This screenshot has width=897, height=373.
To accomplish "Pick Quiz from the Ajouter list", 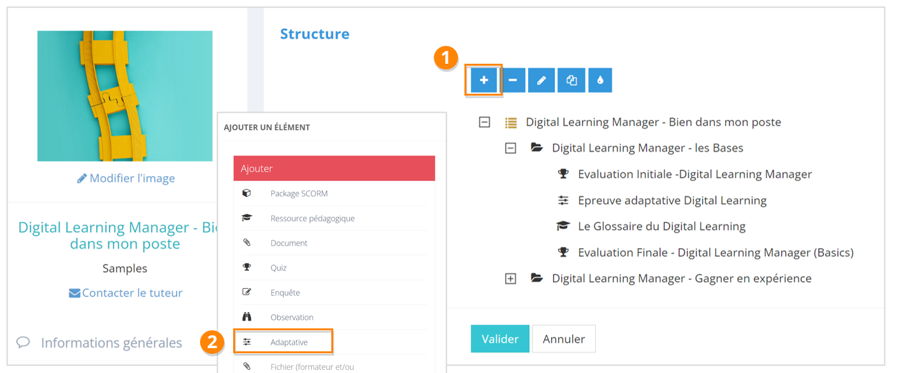I will (278, 268).
